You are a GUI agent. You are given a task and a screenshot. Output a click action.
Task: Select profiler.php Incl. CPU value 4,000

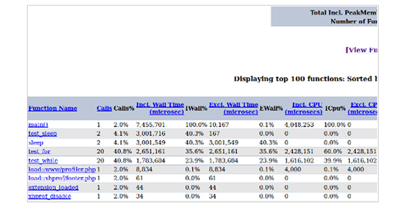pos(293,170)
